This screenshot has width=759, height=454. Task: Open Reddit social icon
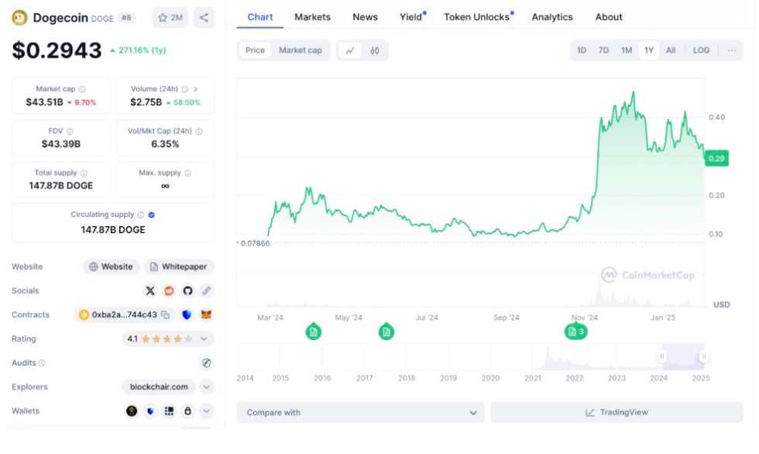pyautogui.click(x=169, y=291)
